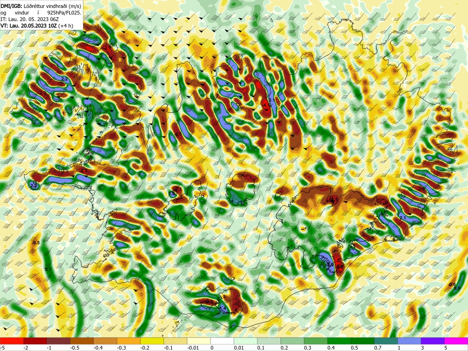Click the bright red legend swatch above -5
The height and width of the screenshot is (351, 468).
[12, 341]
